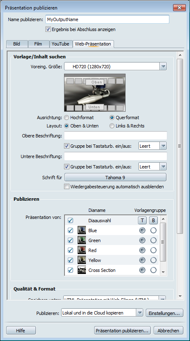Screen dimensions: 190x341
Task: Enable Wiedergabesteuerung automatisch ausblenden
Action: point(66,187)
